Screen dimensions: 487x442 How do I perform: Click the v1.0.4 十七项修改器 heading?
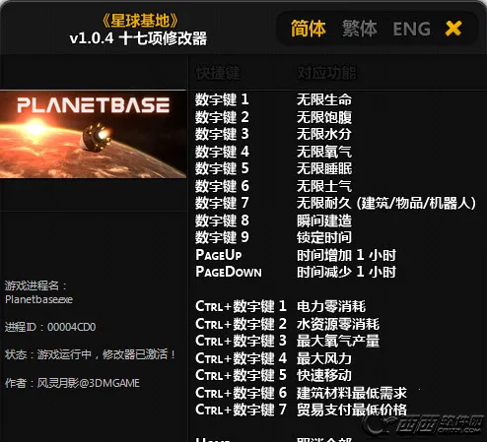[138, 38]
